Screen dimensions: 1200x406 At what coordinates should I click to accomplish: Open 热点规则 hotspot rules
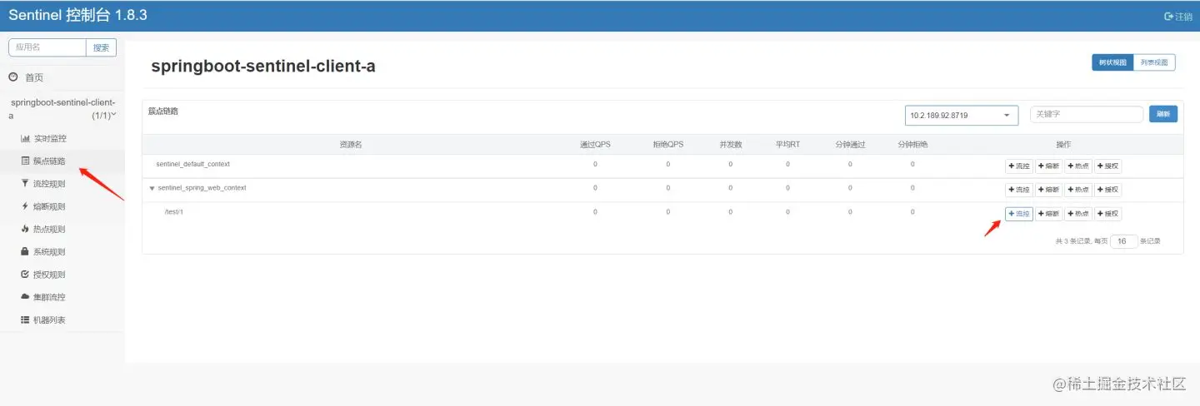tap(43, 229)
